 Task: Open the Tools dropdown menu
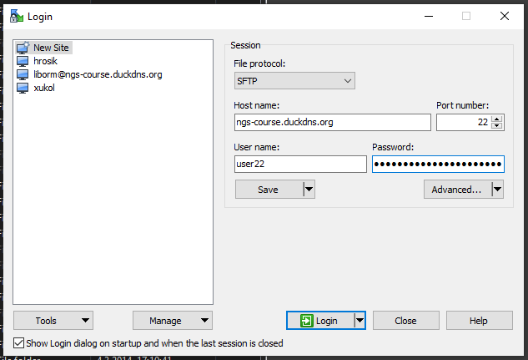click(53, 321)
